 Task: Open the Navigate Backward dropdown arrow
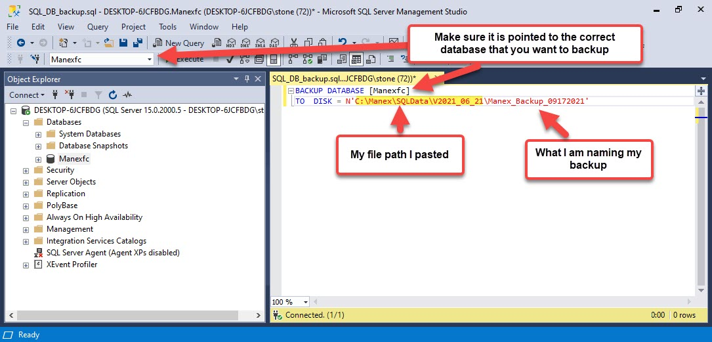pos(31,43)
